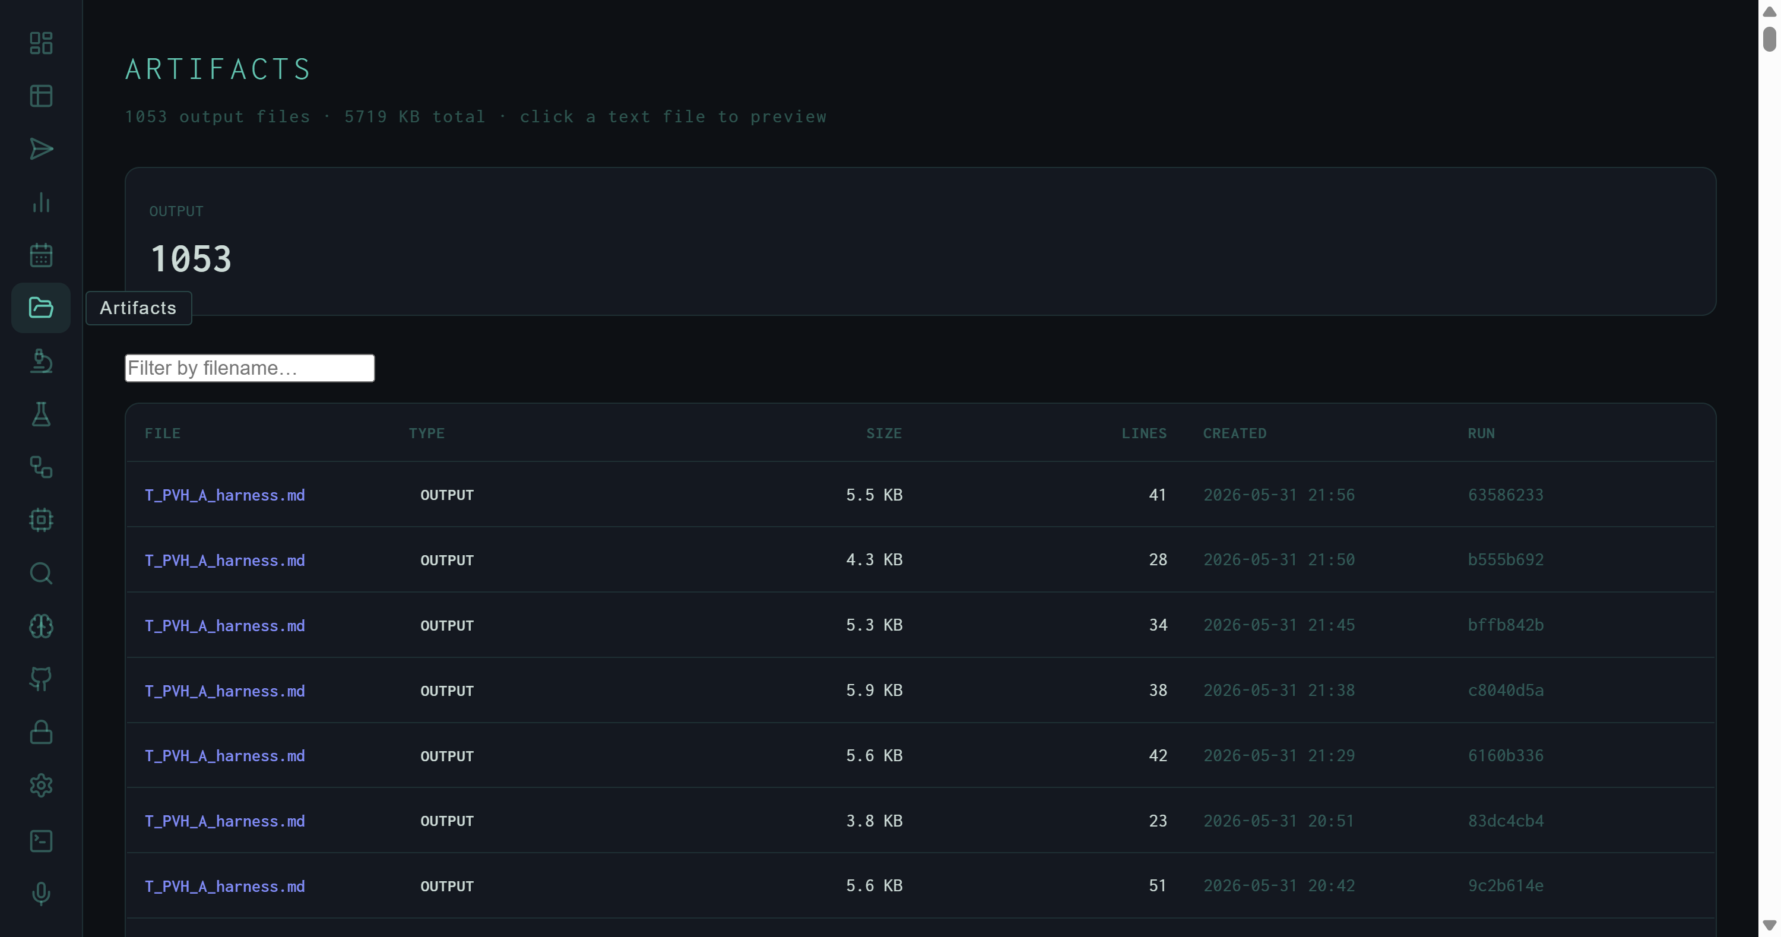This screenshot has width=1781, height=937.
Task: Click run id bffb842b
Action: 1505,625
